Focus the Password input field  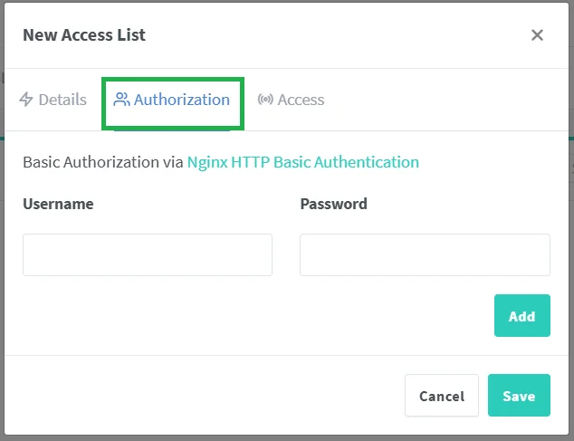(x=425, y=255)
